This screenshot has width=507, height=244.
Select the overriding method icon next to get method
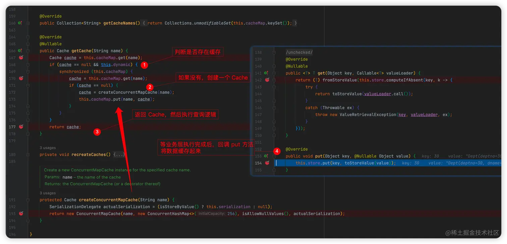(266, 73)
